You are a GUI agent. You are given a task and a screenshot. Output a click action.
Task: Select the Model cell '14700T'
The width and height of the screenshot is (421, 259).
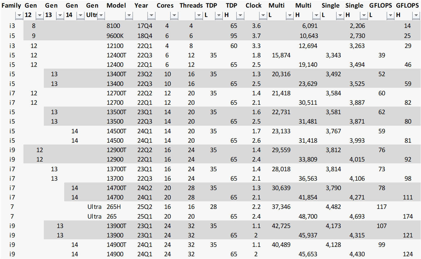point(116,188)
